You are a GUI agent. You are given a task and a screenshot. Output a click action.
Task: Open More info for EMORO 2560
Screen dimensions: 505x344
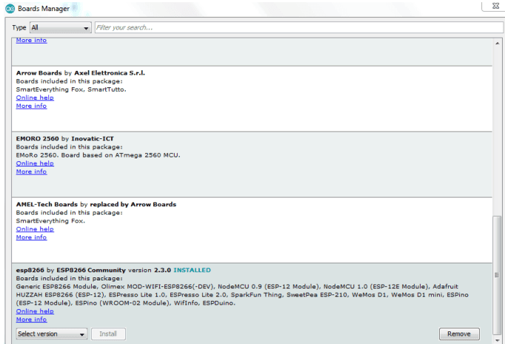click(x=32, y=172)
